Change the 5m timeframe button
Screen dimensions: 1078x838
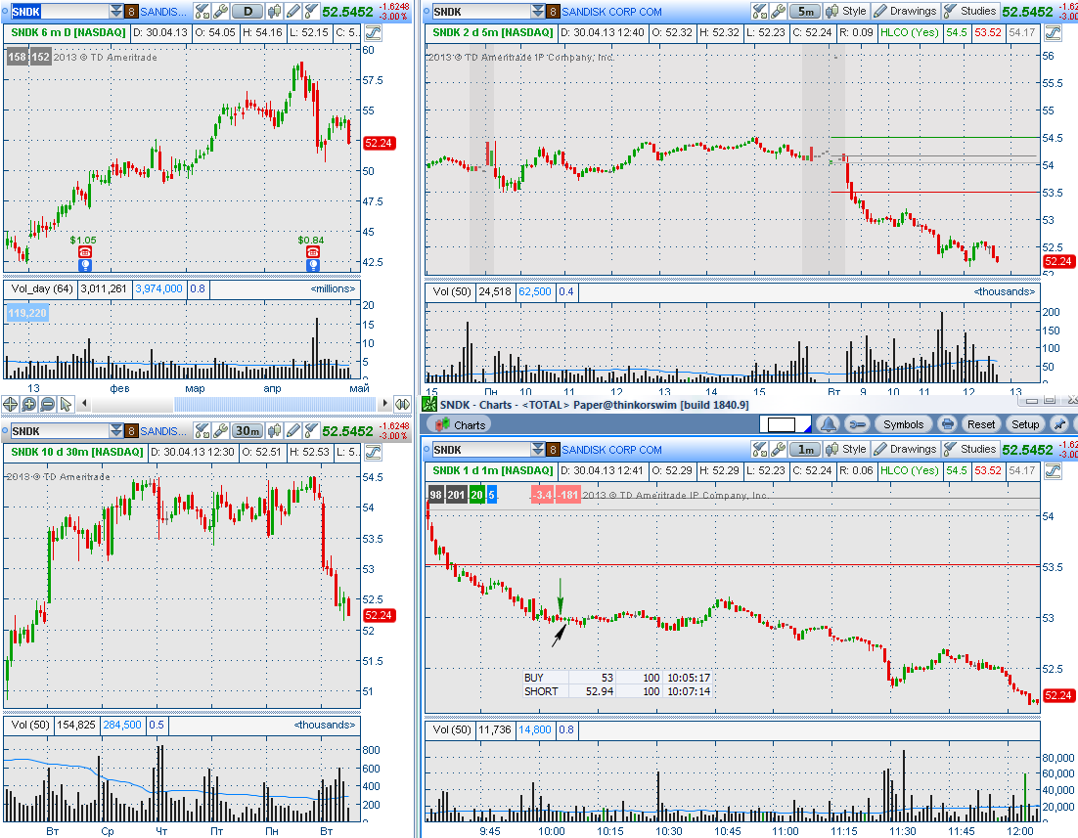pos(805,11)
